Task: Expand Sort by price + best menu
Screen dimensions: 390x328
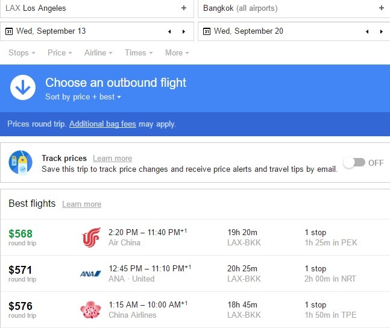Action: (x=83, y=97)
